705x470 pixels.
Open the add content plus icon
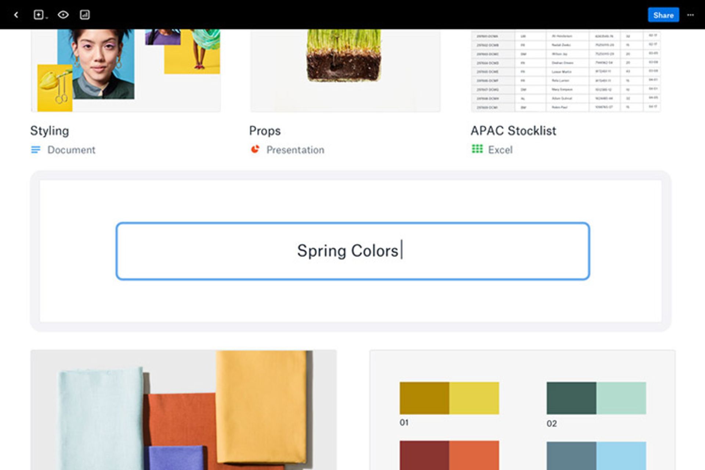[x=39, y=15]
